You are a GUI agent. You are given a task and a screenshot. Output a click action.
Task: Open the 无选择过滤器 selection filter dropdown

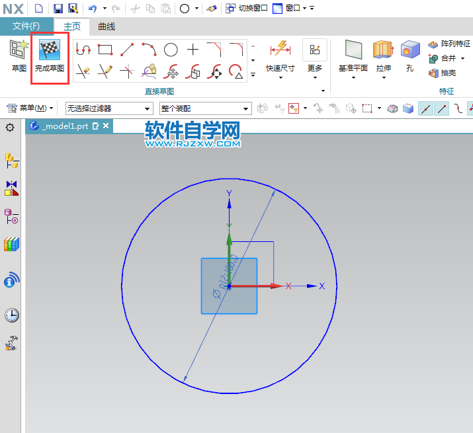(x=108, y=108)
